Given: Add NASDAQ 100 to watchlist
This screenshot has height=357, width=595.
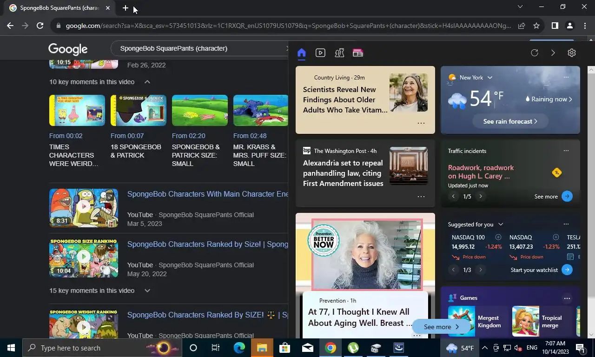Looking at the screenshot, I should pos(498,238).
